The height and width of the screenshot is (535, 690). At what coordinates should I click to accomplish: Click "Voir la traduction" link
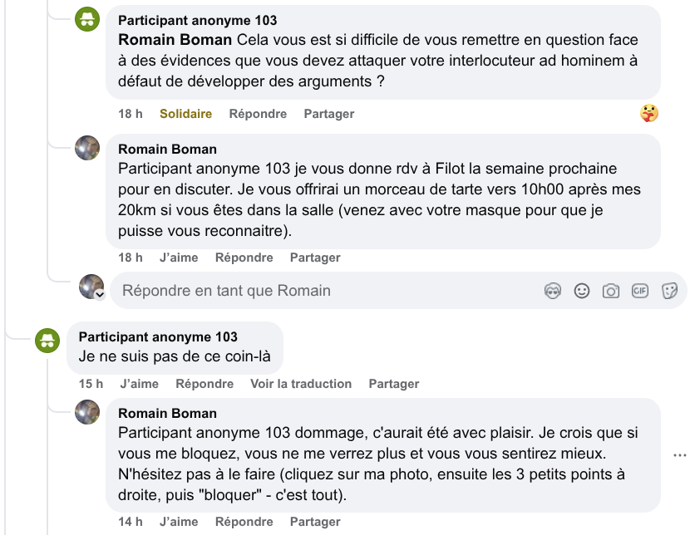[x=301, y=384]
